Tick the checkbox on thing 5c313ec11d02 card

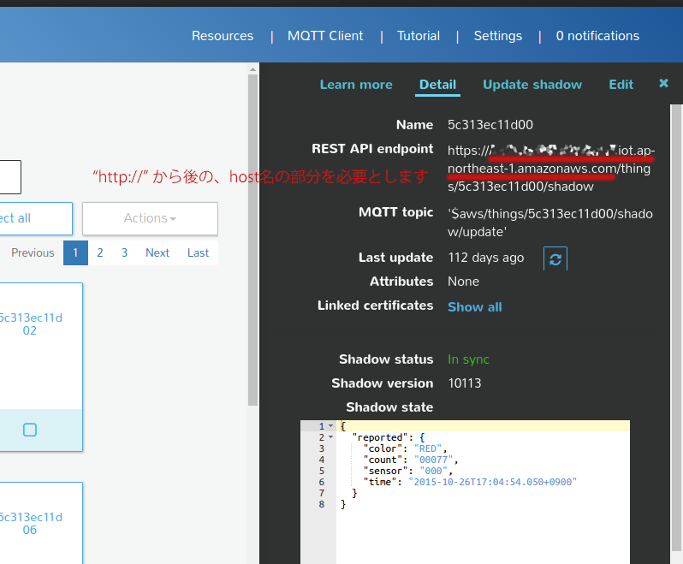30,430
